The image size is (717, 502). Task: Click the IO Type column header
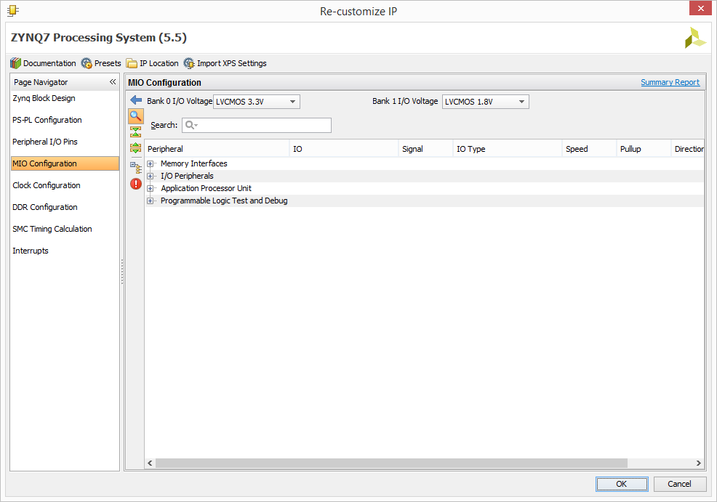pyautogui.click(x=507, y=149)
